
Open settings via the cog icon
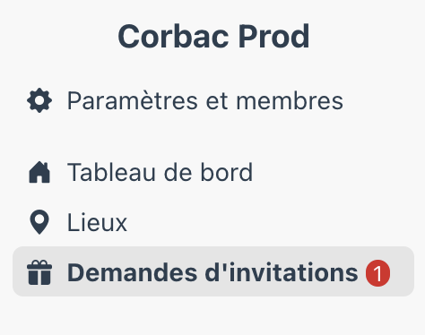[39, 100]
